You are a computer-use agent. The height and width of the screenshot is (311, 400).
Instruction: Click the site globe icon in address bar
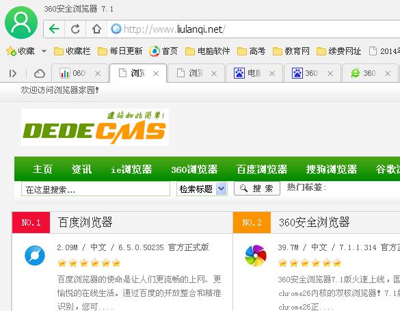(116, 29)
